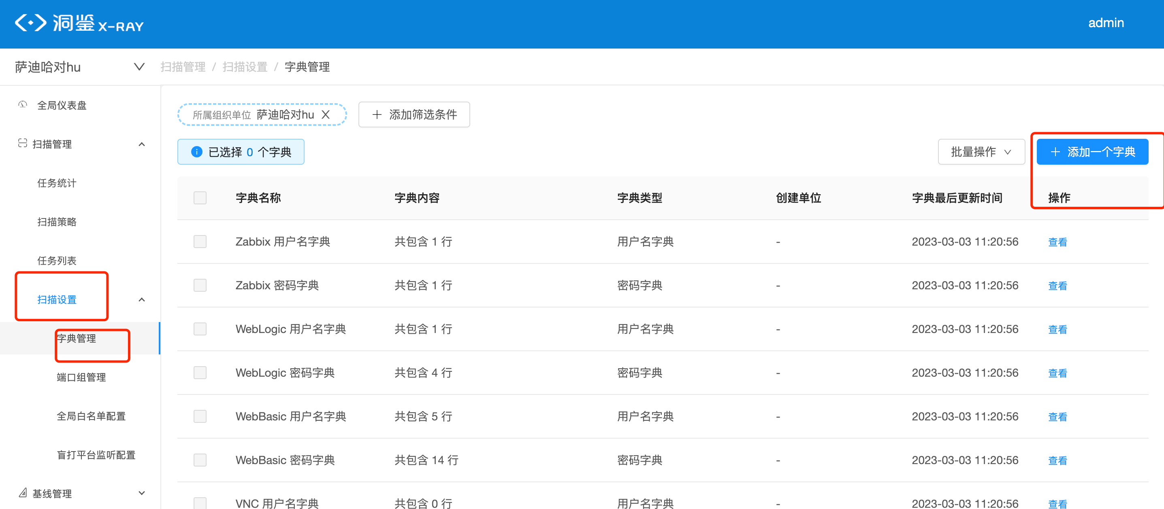Click the dashboard gauge icon
The image size is (1164, 509).
(x=22, y=105)
